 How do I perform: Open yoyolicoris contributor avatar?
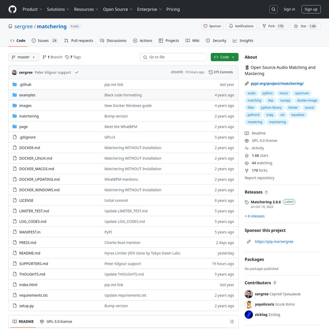249,304
